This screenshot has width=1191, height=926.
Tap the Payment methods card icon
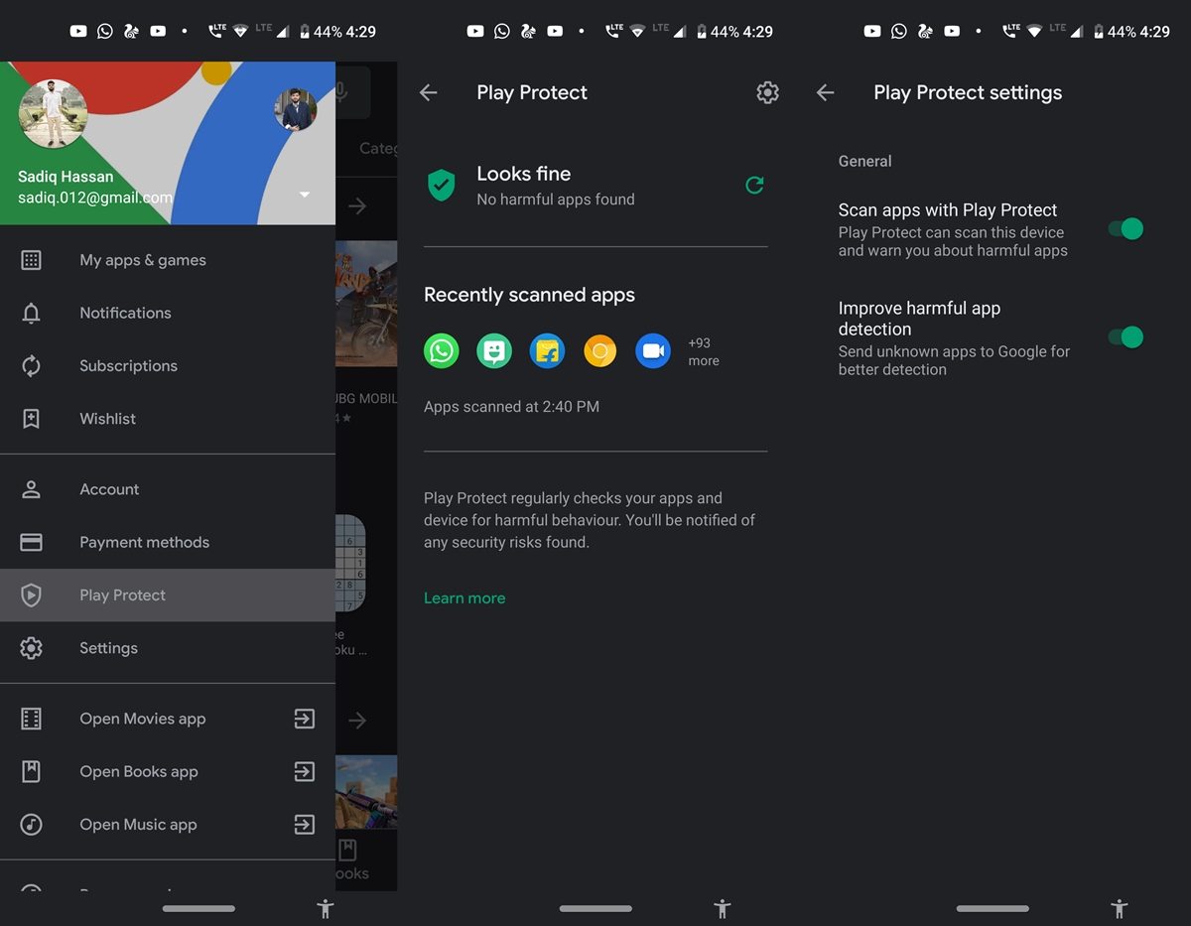click(x=31, y=542)
